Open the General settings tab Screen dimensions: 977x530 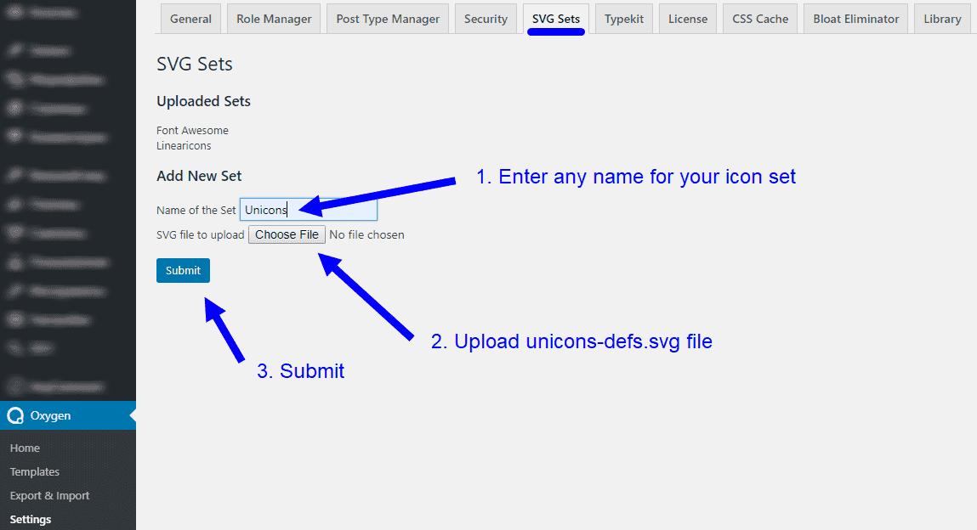click(x=190, y=19)
